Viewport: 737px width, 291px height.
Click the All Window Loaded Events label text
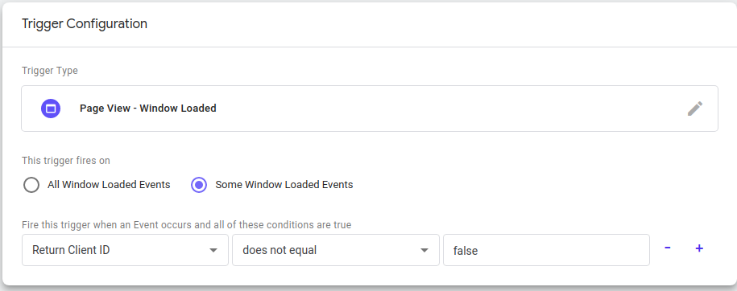tap(109, 184)
